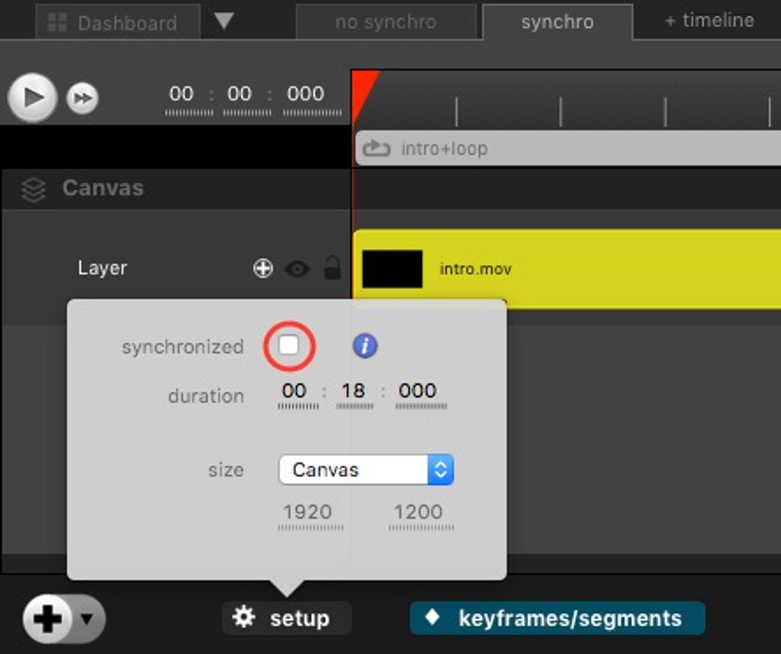Click the add target icon on Layer
This screenshot has height=654, width=781.
(263, 268)
